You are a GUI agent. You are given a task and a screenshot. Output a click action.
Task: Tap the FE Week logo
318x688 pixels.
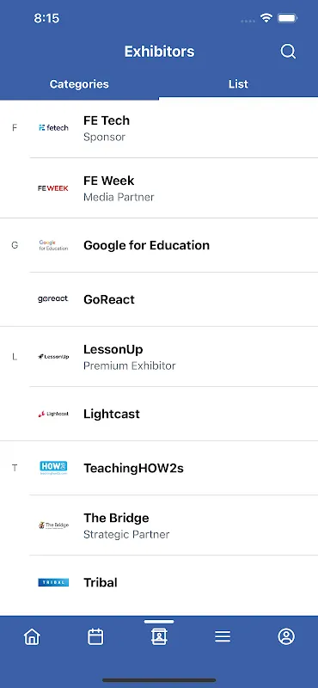[x=53, y=188]
